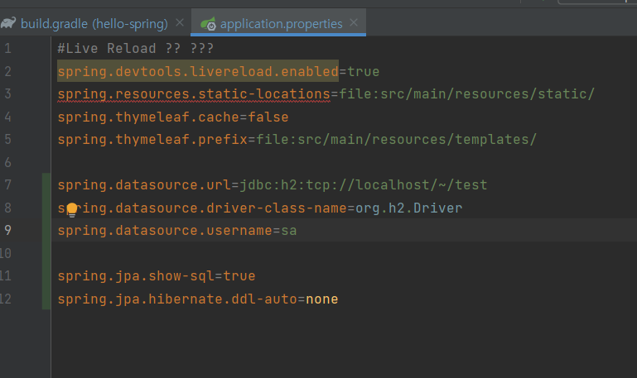Click the underlined spring.resources.static-locations key
The width and height of the screenshot is (637, 378).
point(194,94)
